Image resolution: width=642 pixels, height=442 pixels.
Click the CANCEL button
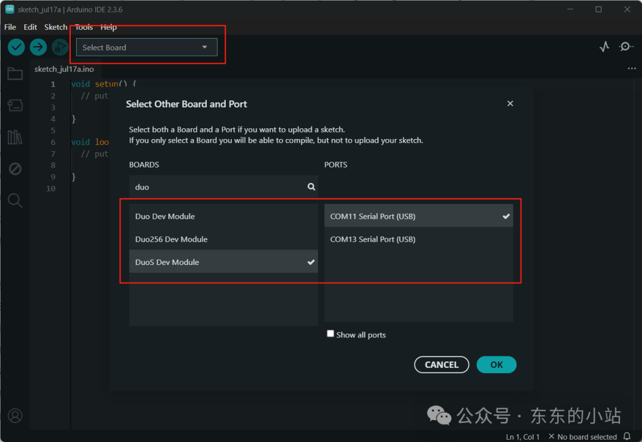[x=441, y=365]
